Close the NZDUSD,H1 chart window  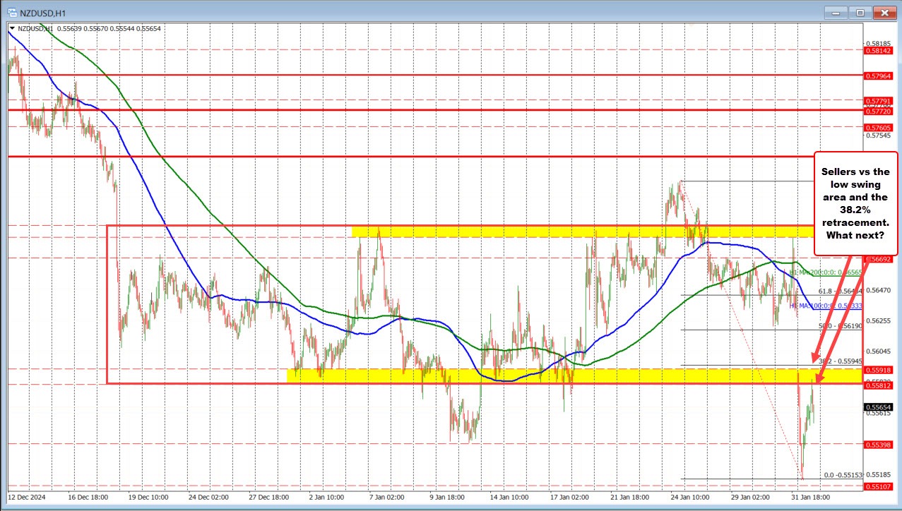(x=884, y=12)
